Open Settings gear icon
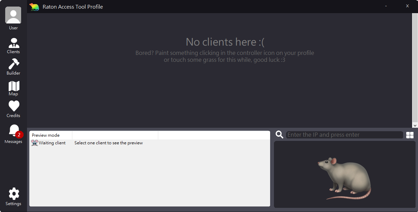Screen dimensions: 418x212 pos(14,194)
